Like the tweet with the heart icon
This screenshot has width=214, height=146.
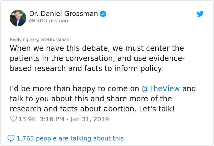pos(13,119)
